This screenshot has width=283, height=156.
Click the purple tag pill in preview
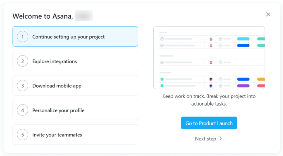click(x=243, y=86)
